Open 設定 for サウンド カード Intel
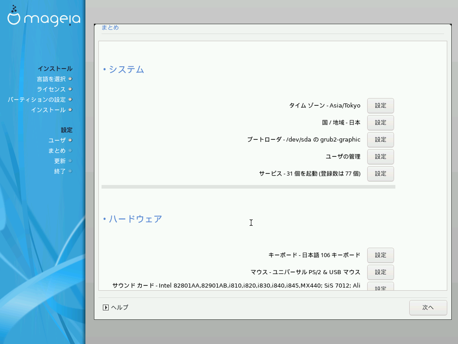This screenshot has height=344, width=458. click(x=380, y=286)
